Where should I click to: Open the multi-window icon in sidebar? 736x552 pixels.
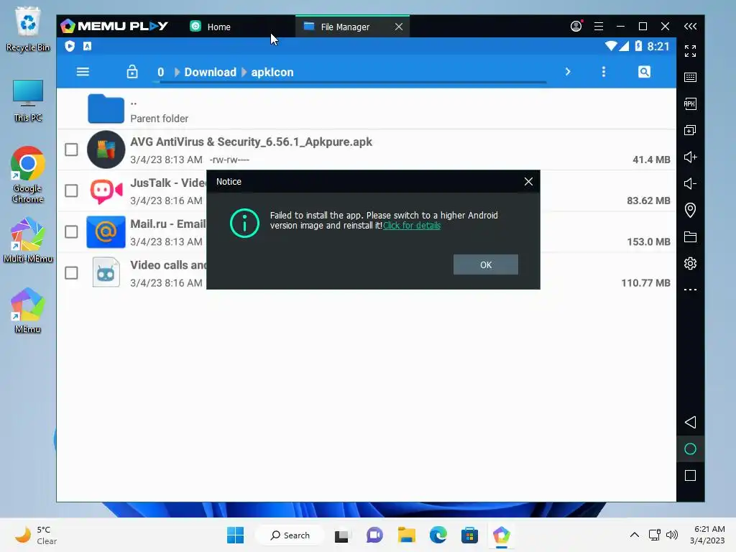click(x=690, y=131)
